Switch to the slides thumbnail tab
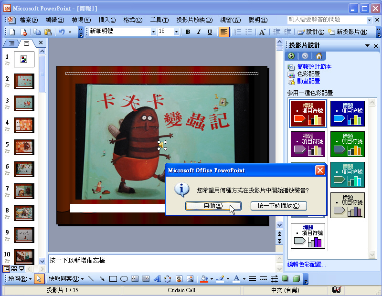The width and height of the screenshot is (382, 296). 27,43
